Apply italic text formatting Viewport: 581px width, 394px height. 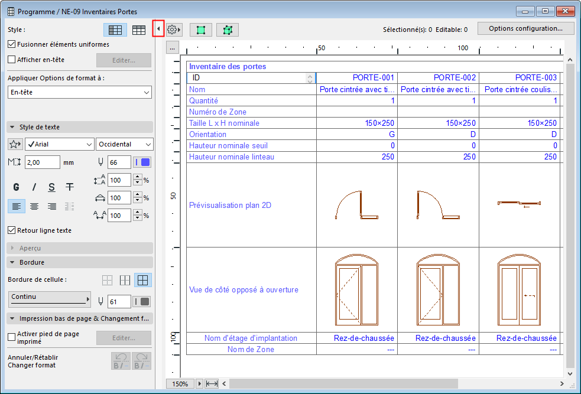(34, 187)
